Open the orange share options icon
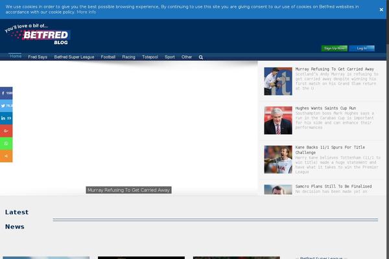The width and height of the screenshot is (389, 259). pos(6,156)
